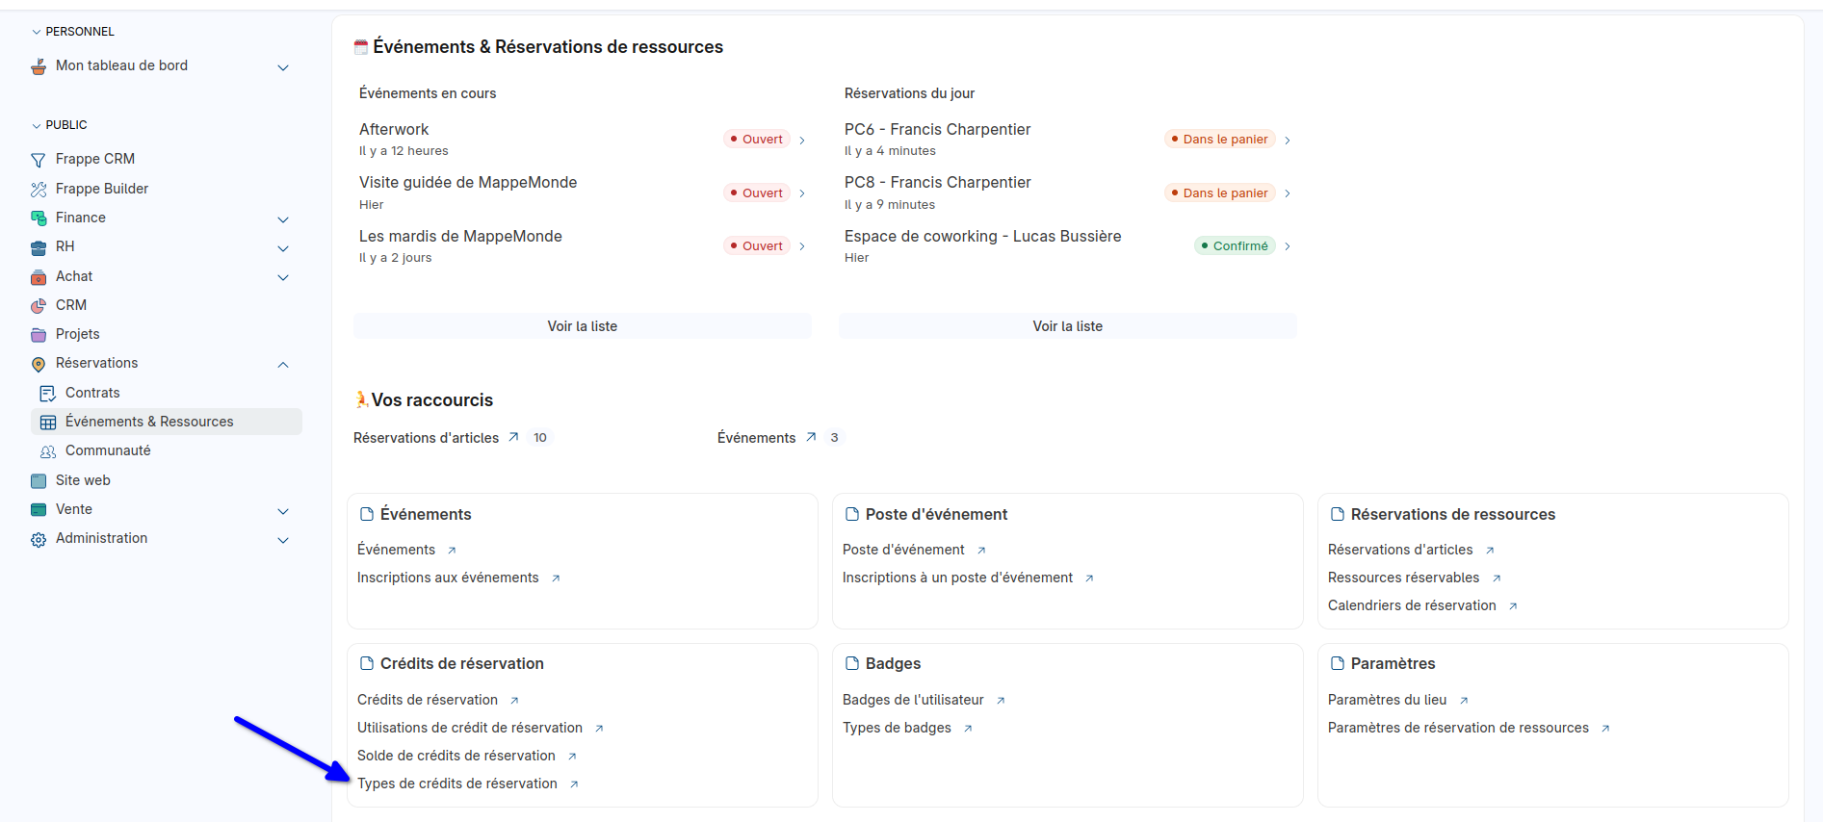Open Inscriptions à un poste d'événement link
1823x822 pixels.
coord(957,578)
